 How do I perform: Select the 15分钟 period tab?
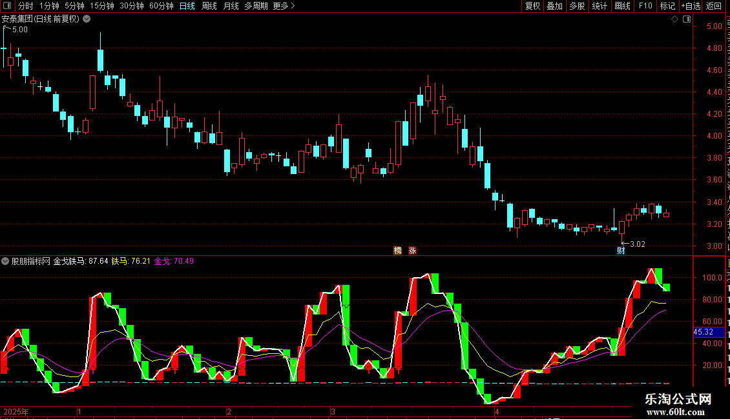tap(102, 6)
